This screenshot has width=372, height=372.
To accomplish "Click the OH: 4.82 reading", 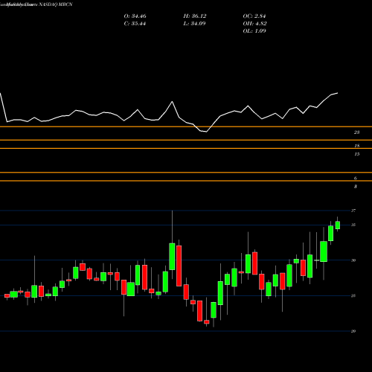I will point(254,24).
